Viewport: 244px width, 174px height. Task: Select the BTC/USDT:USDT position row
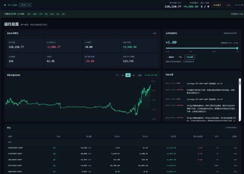click(122, 165)
